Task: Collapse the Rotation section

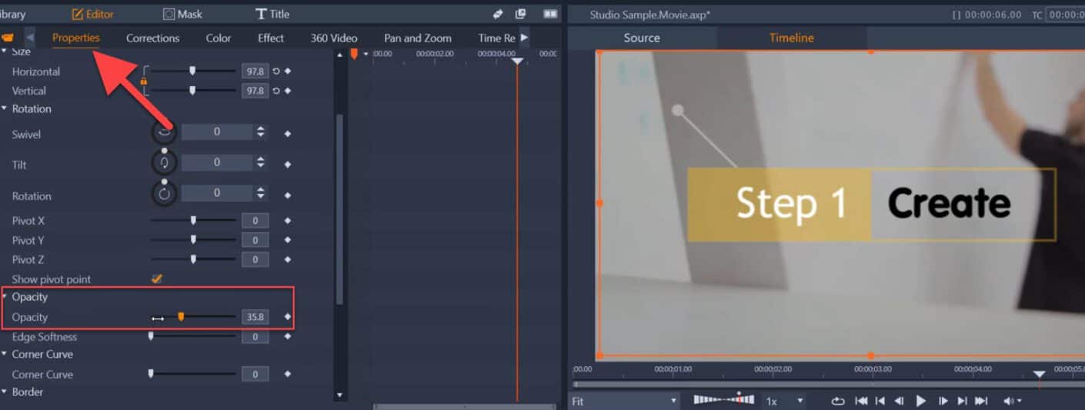Action: [4, 109]
